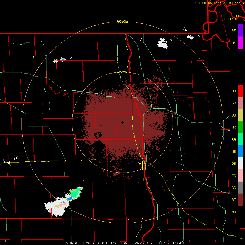The width and height of the screenshot is (245, 245).
Task: Click the NEXLAB-College of DuPage title text
Action: click(x=218, y=3)
